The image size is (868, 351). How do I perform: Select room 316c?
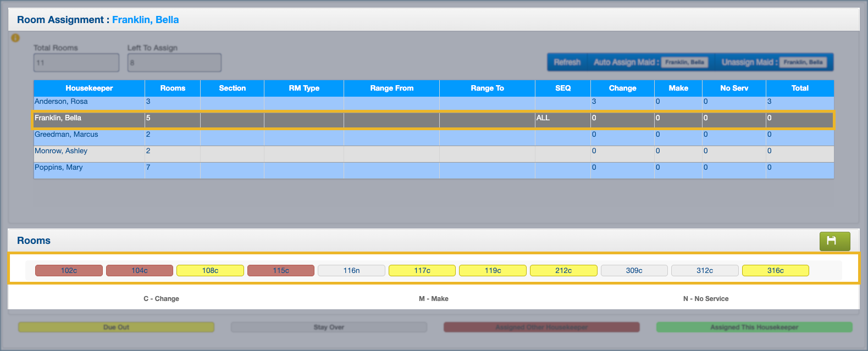click(775, 270)
